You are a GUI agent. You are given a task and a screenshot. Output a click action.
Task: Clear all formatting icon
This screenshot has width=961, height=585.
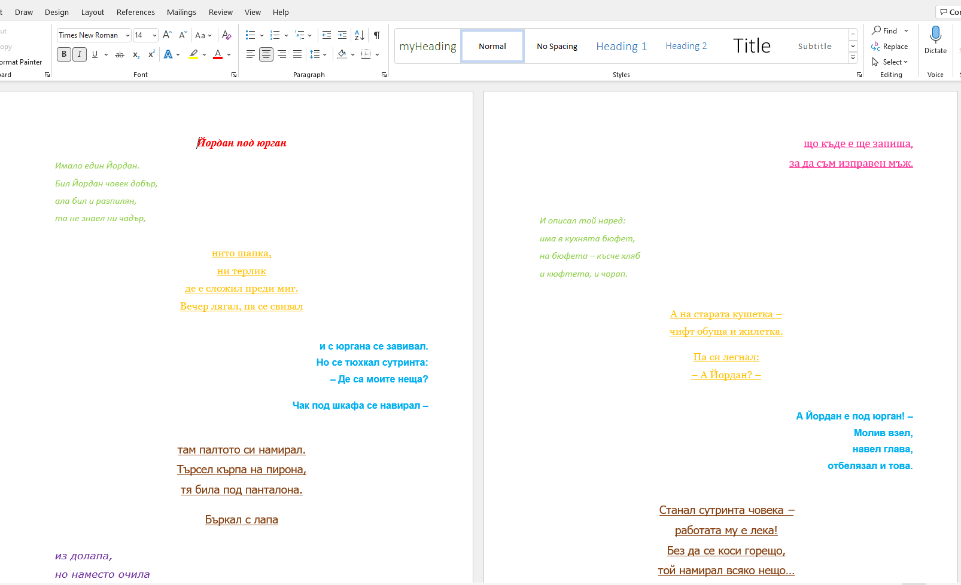tap(227, 35)
